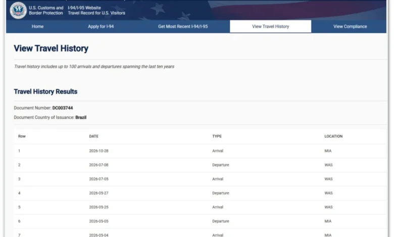Select Arrival type in row 5
The image size is (394, 237).
[x=218, y=207]
